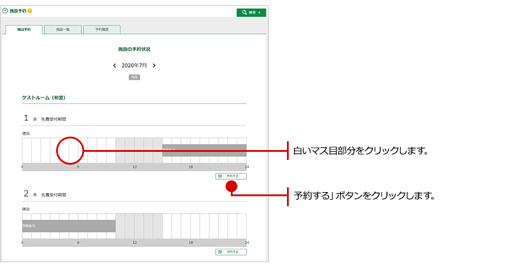Select last white time slot on day 2
Image resolution: width=526 pixels, height=268 pixels.
point(242,226)
